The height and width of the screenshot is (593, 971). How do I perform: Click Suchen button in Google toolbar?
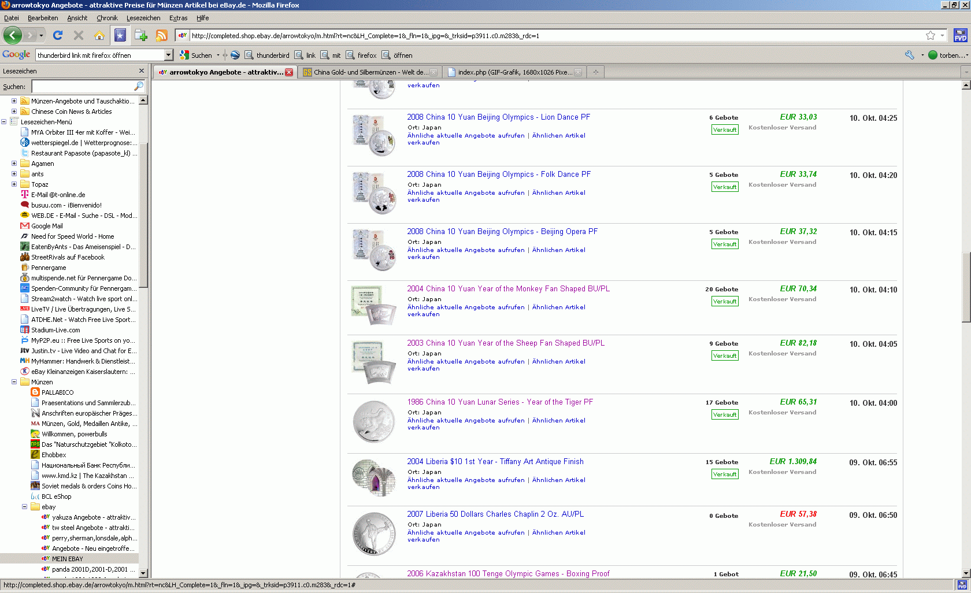pos(197,55)
